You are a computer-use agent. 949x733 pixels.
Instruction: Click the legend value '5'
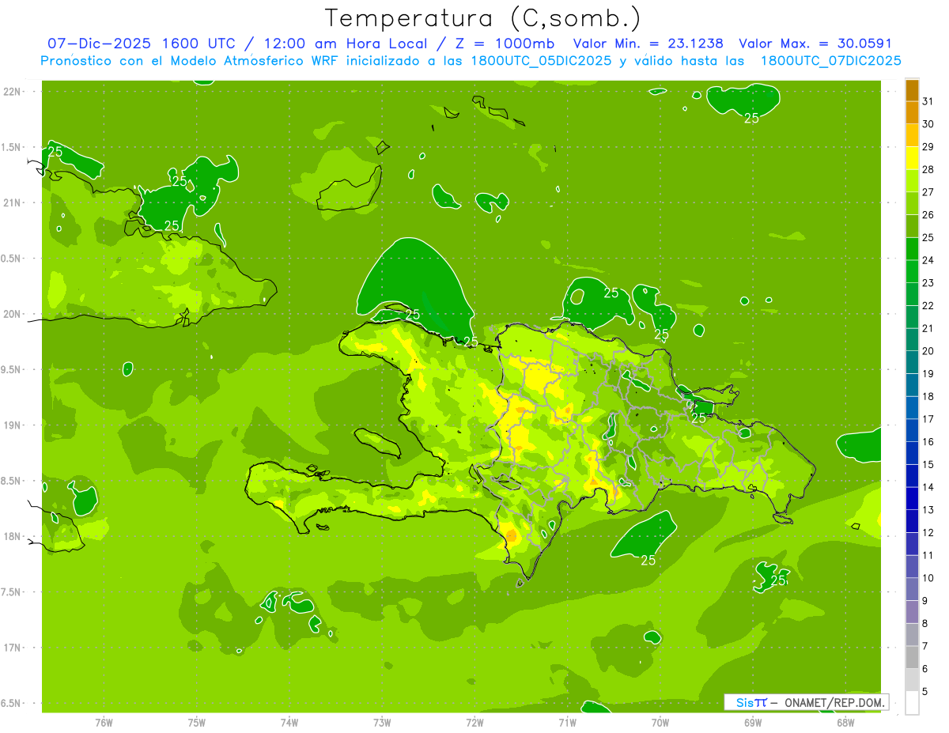[x=925, y=692]
